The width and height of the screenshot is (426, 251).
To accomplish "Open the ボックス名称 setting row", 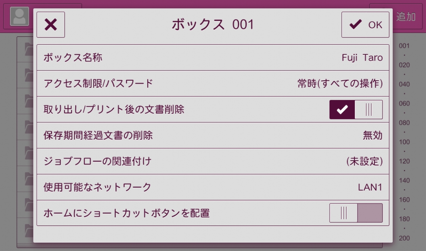I will point(212,58).
